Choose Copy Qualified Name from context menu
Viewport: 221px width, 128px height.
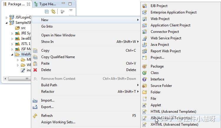pos(58,57)
